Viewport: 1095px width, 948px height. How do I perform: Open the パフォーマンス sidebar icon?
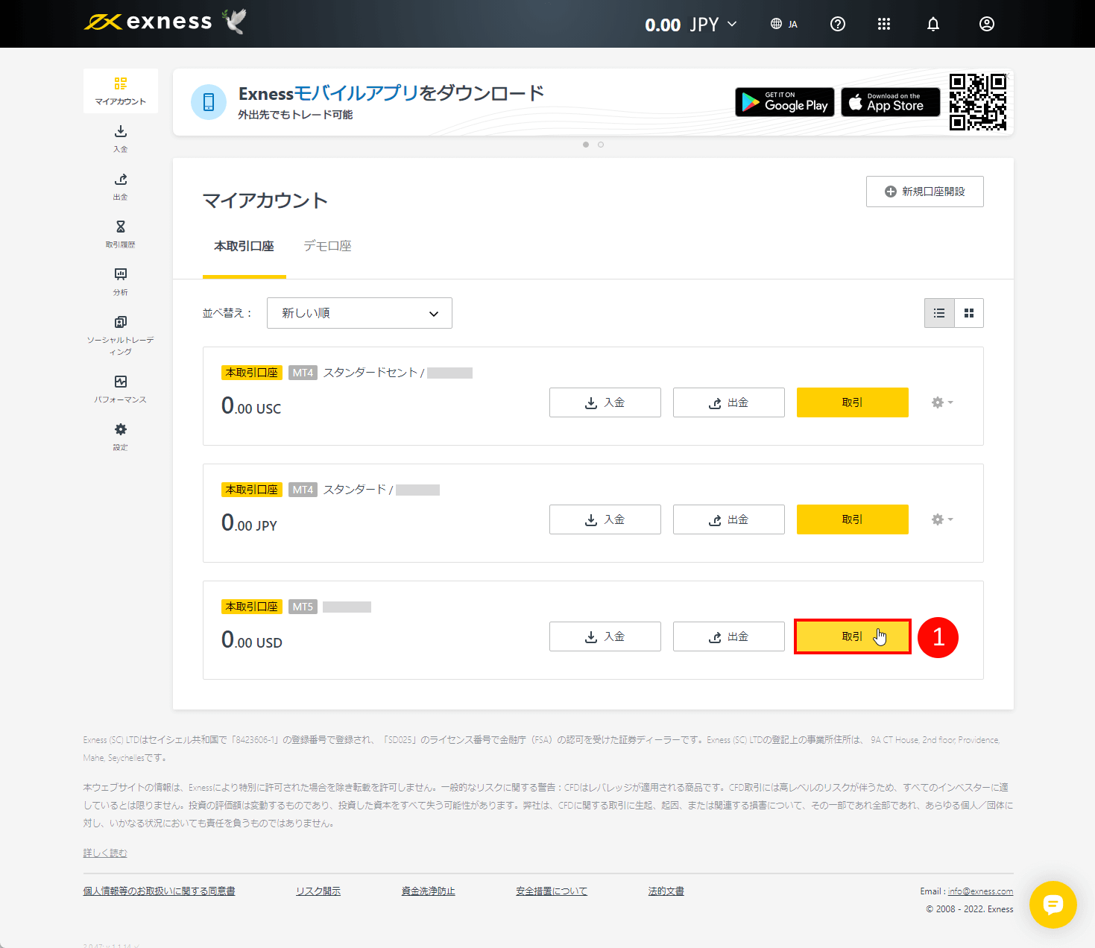coord(120,388)
